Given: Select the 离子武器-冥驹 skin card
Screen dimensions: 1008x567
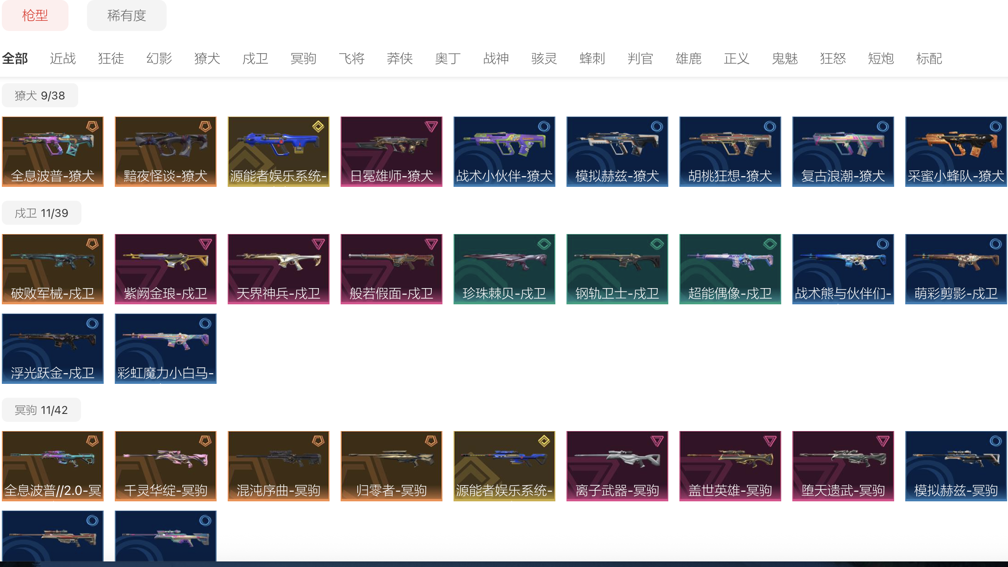Looking at the screenshot, I should point(617,466).
